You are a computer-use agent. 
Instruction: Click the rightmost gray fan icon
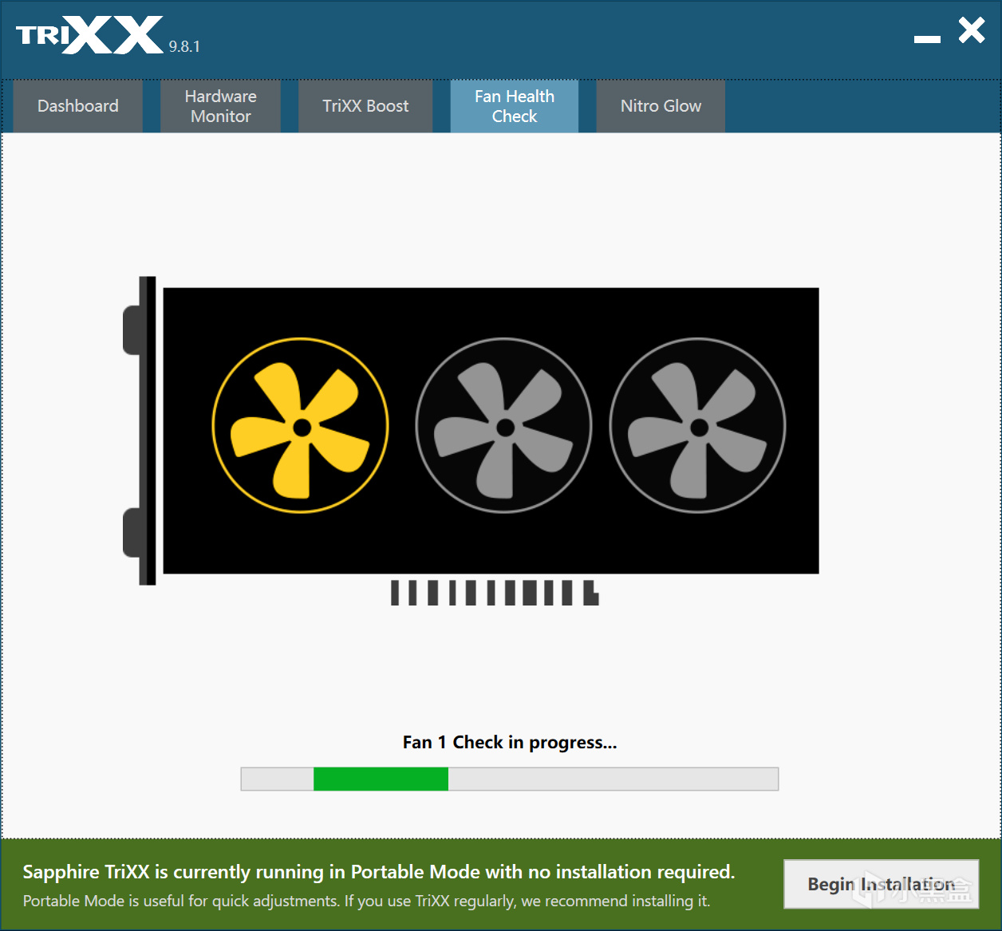[698, 426]
